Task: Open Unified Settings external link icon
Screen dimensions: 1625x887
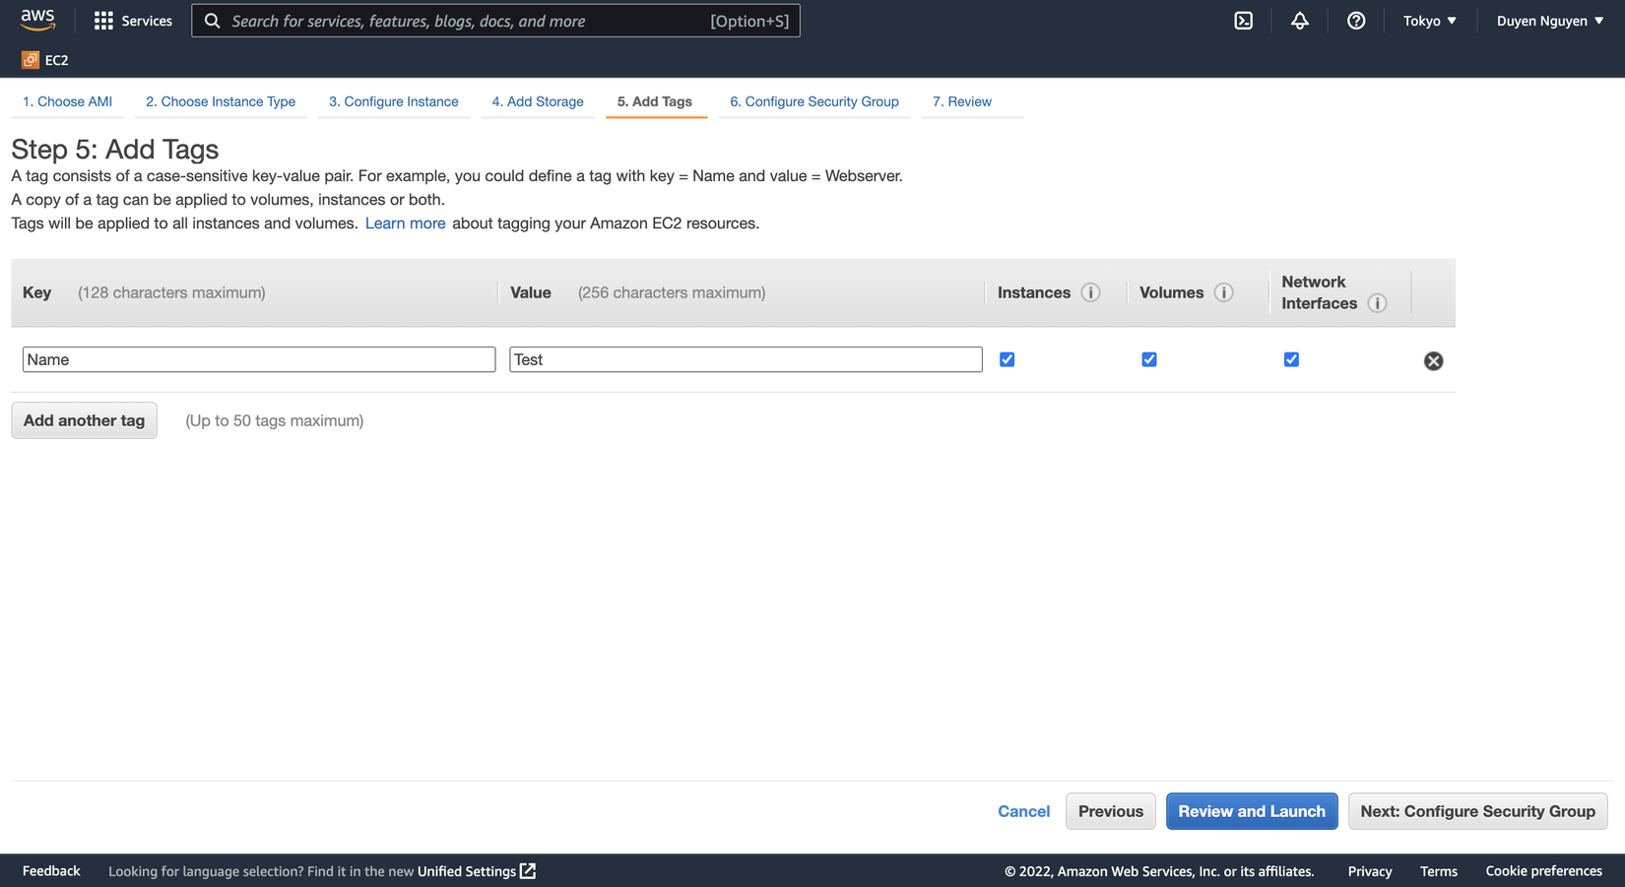Action: pos(528,871)
